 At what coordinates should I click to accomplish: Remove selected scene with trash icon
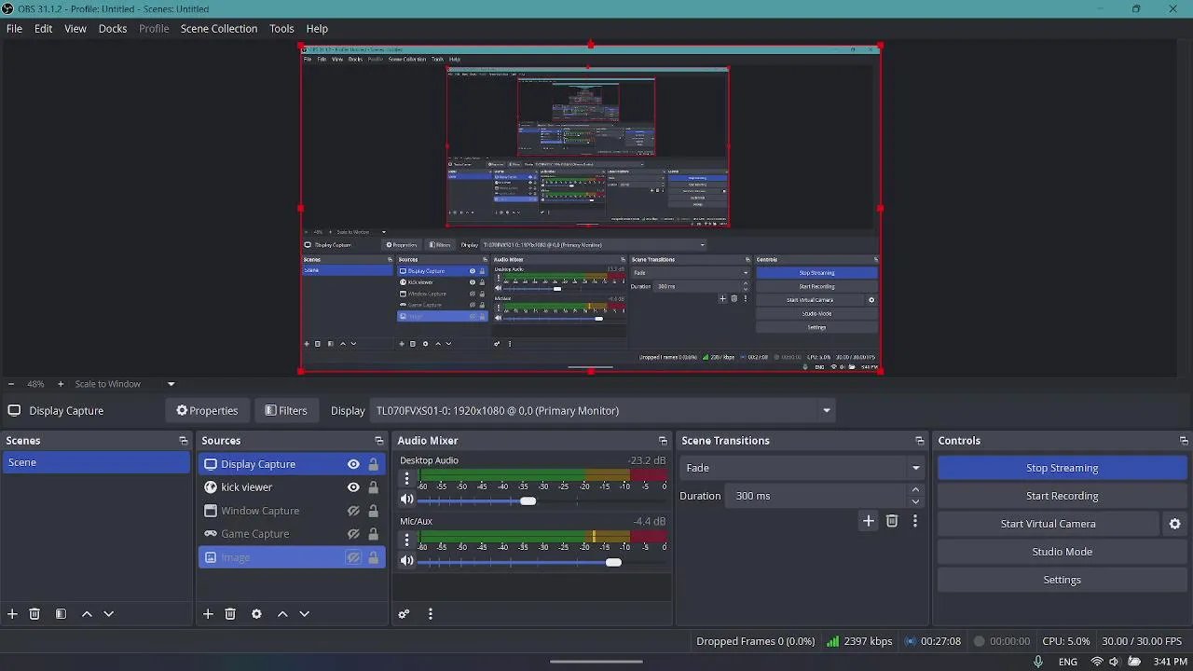34,614
